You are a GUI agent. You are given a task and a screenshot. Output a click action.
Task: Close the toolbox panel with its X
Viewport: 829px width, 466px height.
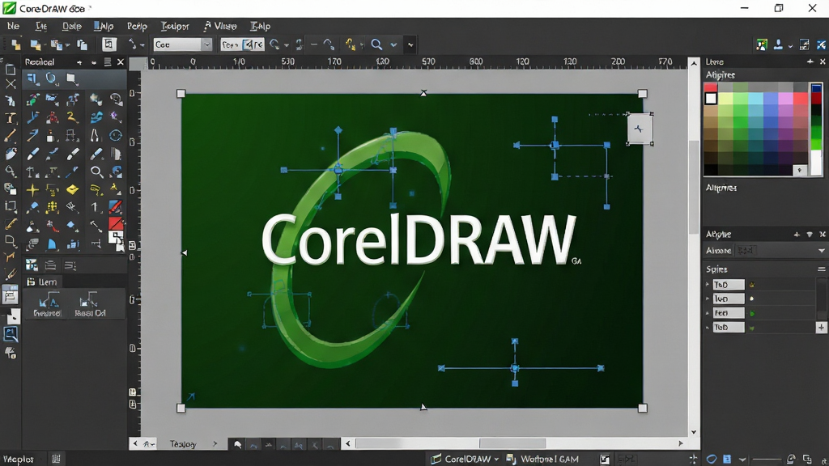120,62
